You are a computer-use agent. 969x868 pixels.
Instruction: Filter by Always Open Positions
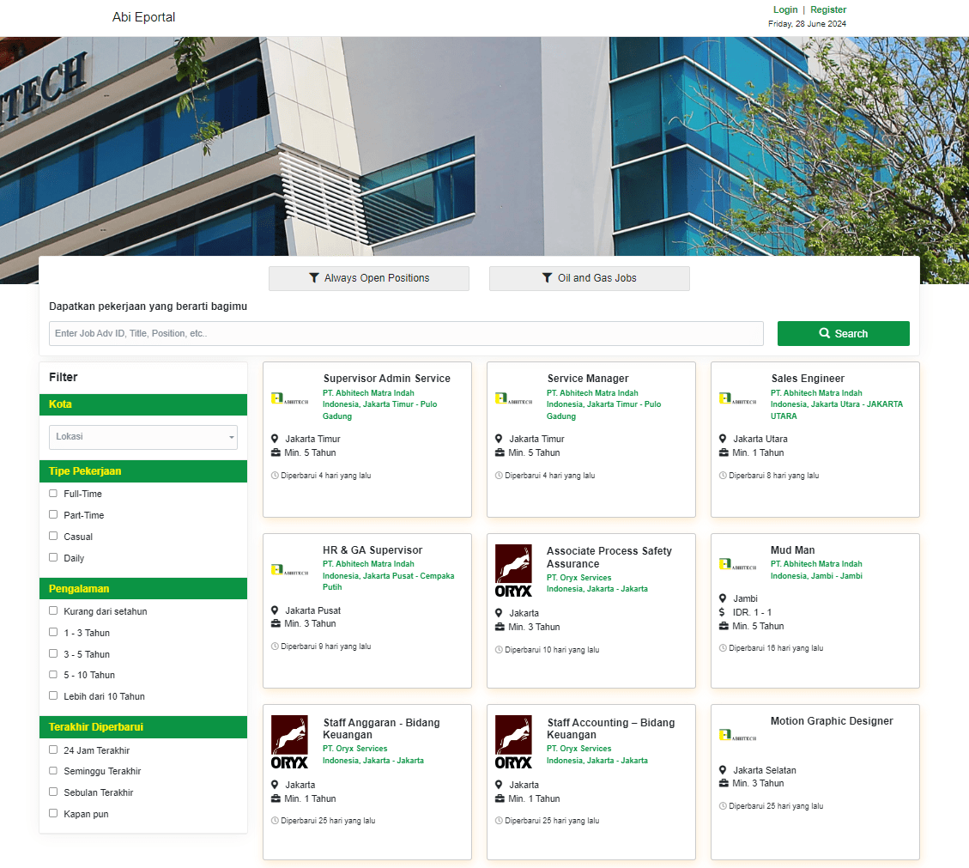point(369,278)
